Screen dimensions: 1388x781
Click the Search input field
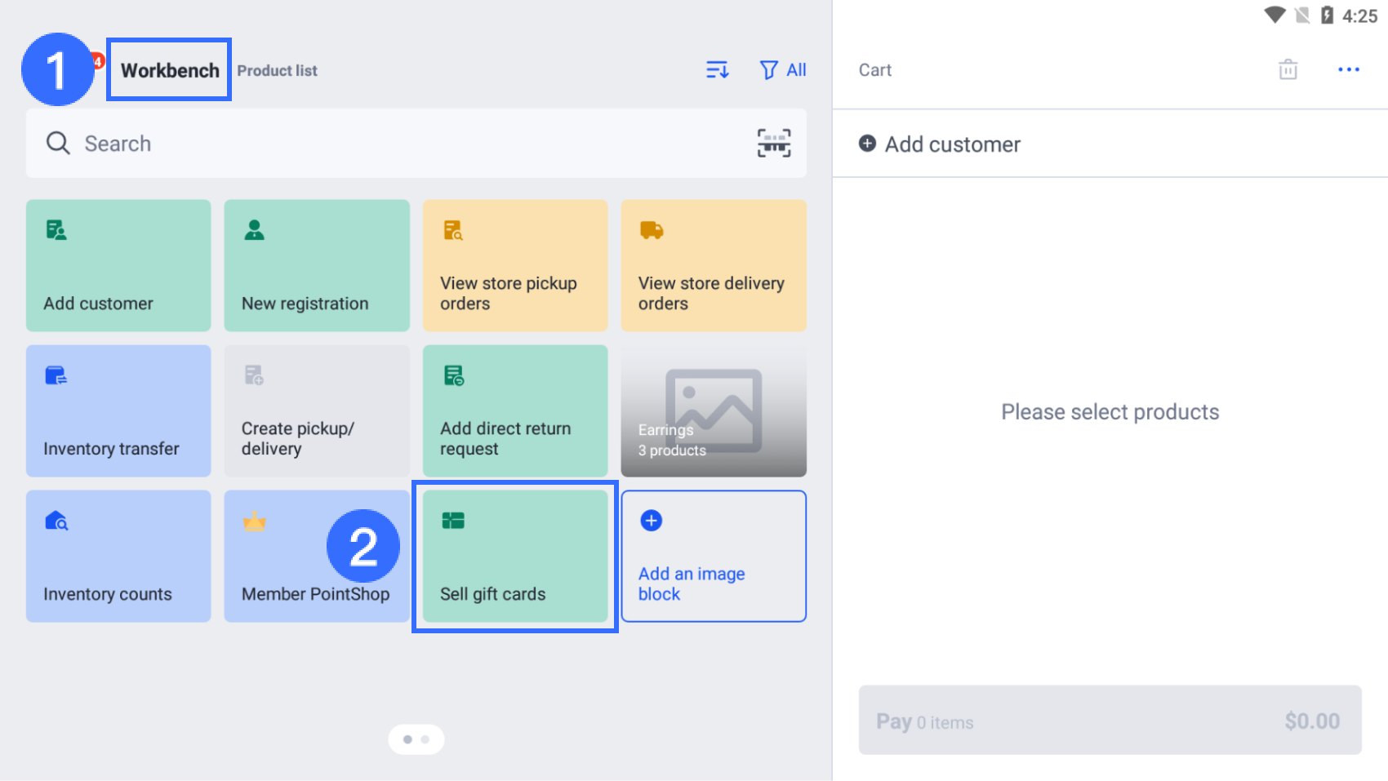pos(392,144)
